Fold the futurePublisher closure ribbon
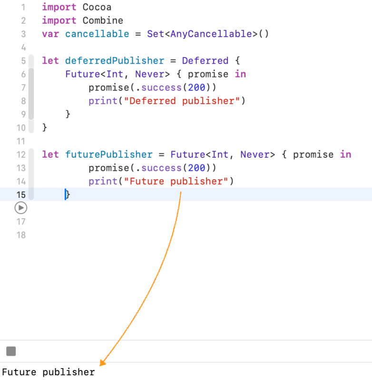The image size is (372, 380). [x=31, y=174]
